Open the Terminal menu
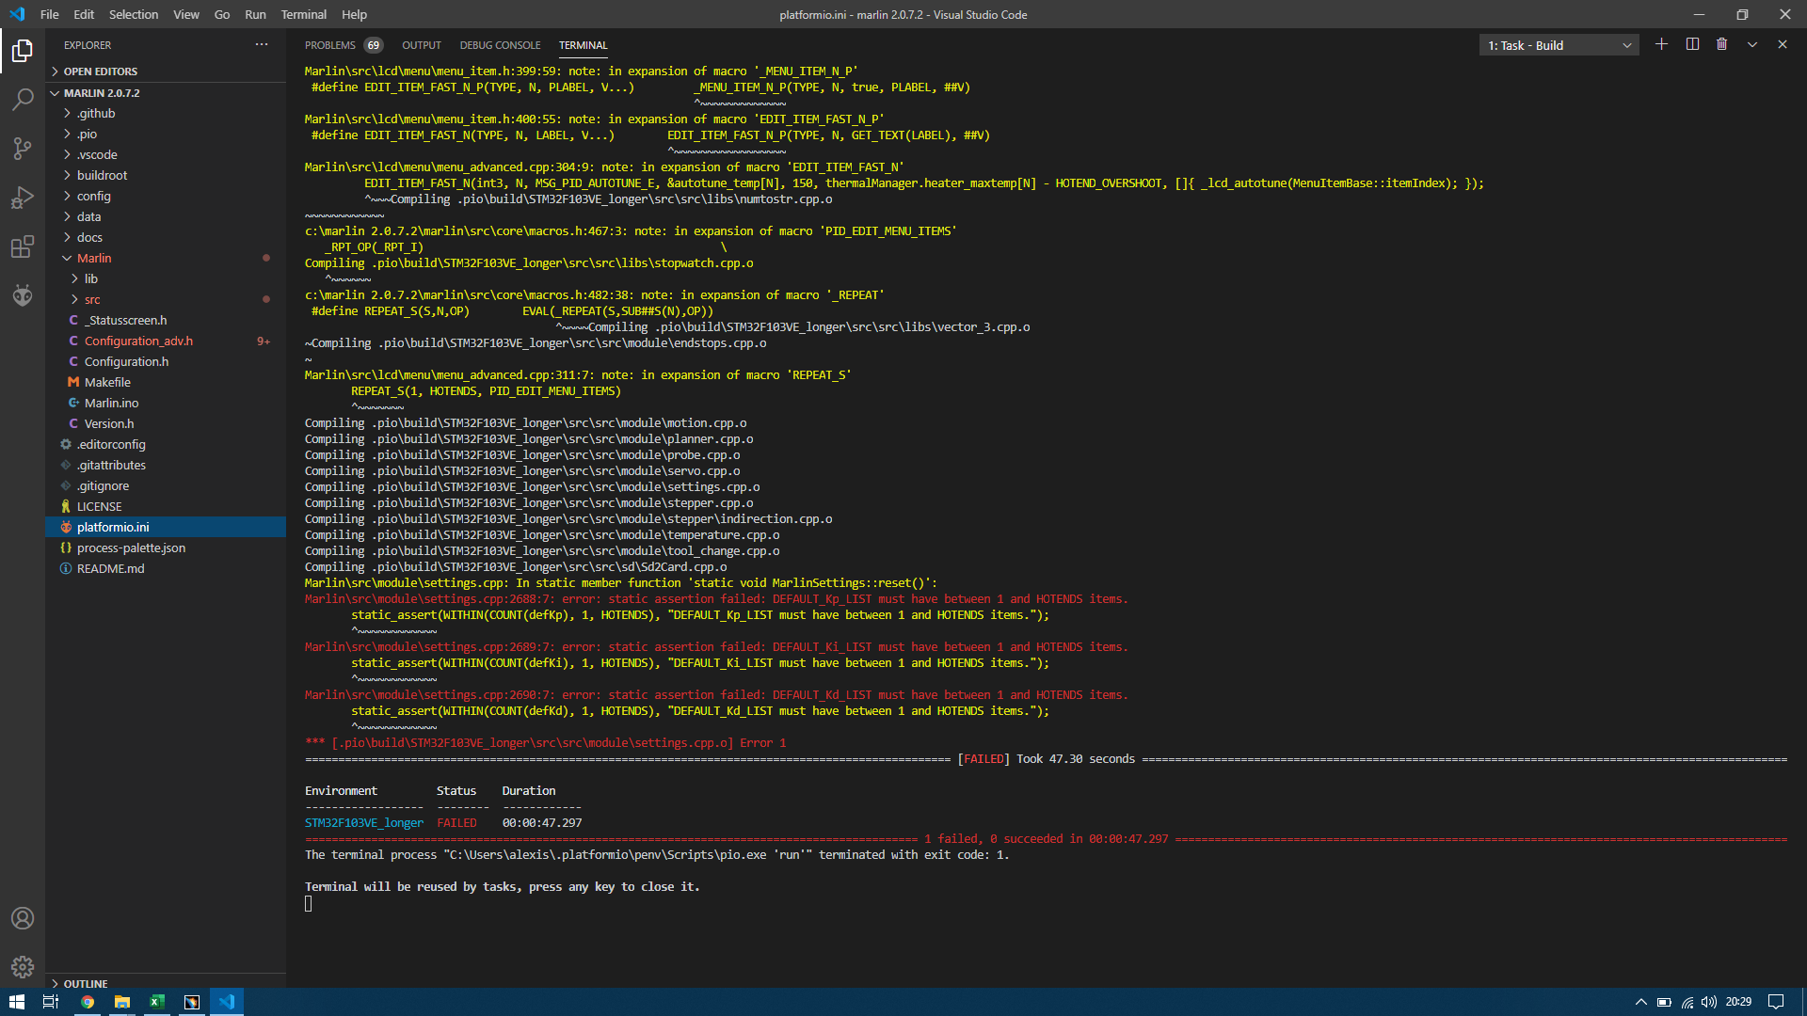 304,14
